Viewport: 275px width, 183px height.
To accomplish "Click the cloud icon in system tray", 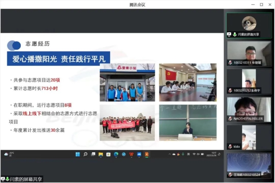I will click(174, 154).
